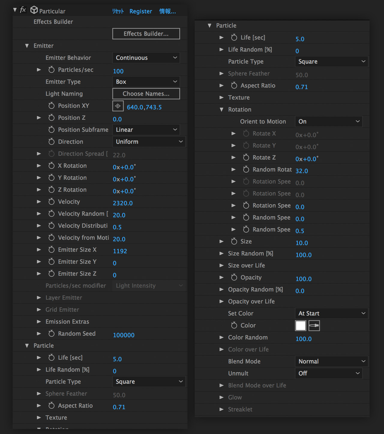
Task: Click the Velocity stopwatch icon
Action: 51,202
